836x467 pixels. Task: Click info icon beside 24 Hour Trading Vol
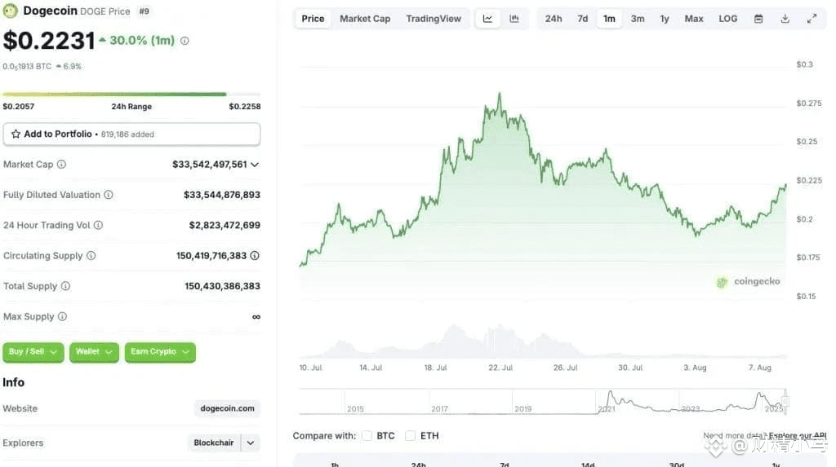pos(98,225)
